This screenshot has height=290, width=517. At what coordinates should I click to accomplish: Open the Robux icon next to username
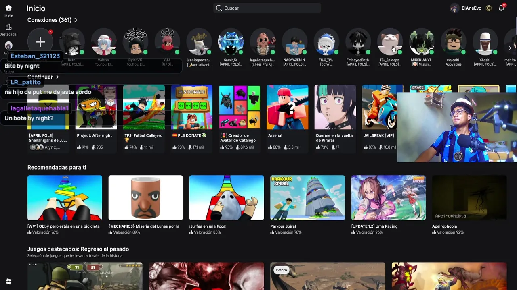tap(488, 8)
